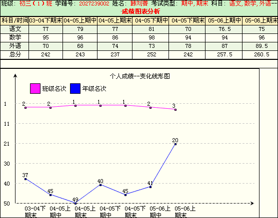This screenshot has width=278, height=218.
Task: Click the student name 韩刘普
Action: (139, 3)
